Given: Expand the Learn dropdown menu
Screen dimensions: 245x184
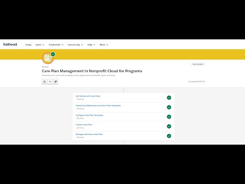Looking at the screenshot, I should [x=40, y=45].
